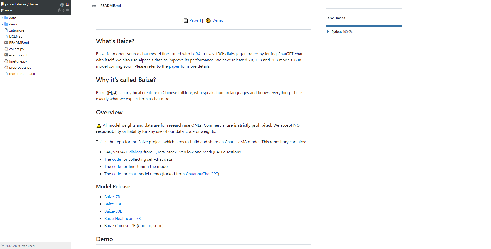The width and height of the screenshot is (491, 249).
Task: Open the .gitignore file
Action: tap(17, 30)
